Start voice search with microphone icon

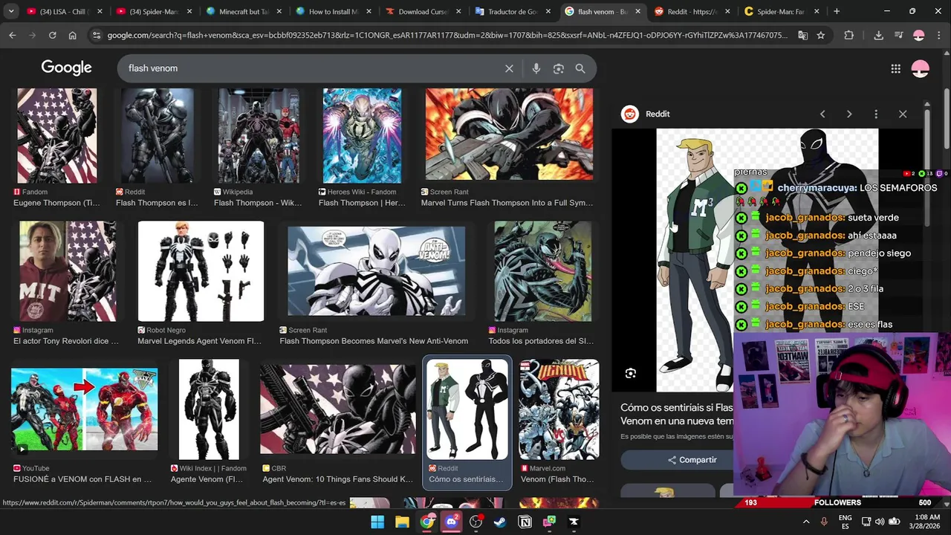point(536,68)
